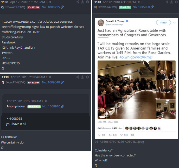The height and width of the screenshot is (168, 179).
Task: Click arrow circle icon on post 1139
Action: 87,77
